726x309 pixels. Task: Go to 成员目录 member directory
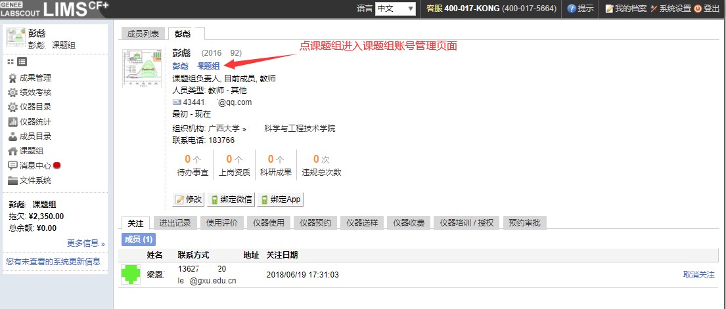pyautogui.click(x=35, y=136)
